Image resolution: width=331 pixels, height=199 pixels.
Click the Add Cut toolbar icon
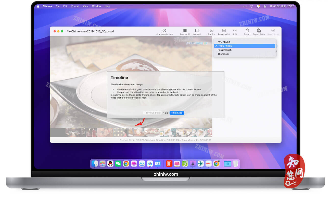point(211,30)
